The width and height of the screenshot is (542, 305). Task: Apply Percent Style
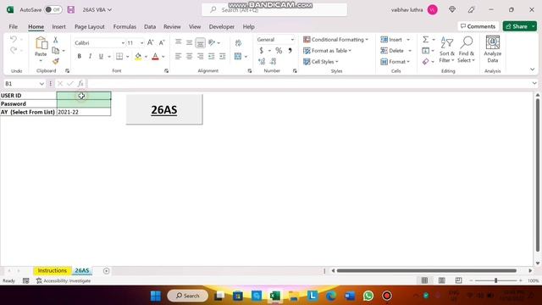pos(279,51)
